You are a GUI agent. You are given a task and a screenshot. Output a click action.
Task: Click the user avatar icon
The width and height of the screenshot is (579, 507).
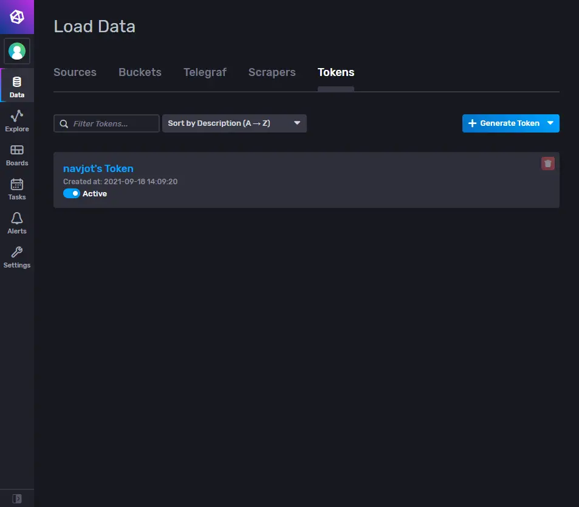tap(16, 51)
